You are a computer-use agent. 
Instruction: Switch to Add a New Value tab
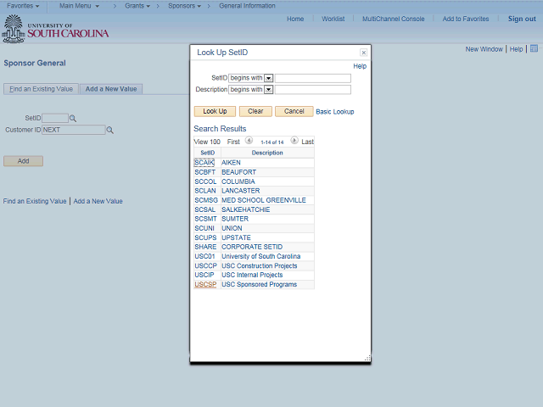tap(111, 89)
